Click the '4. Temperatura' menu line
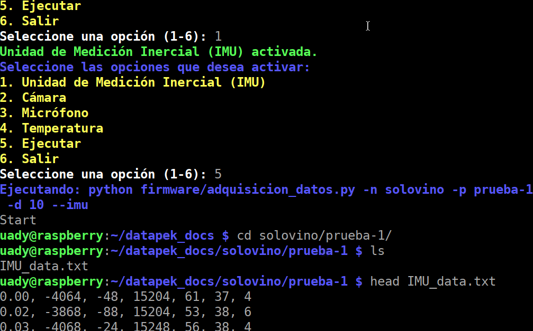This screenshot has width=533, height=331. 52,128
